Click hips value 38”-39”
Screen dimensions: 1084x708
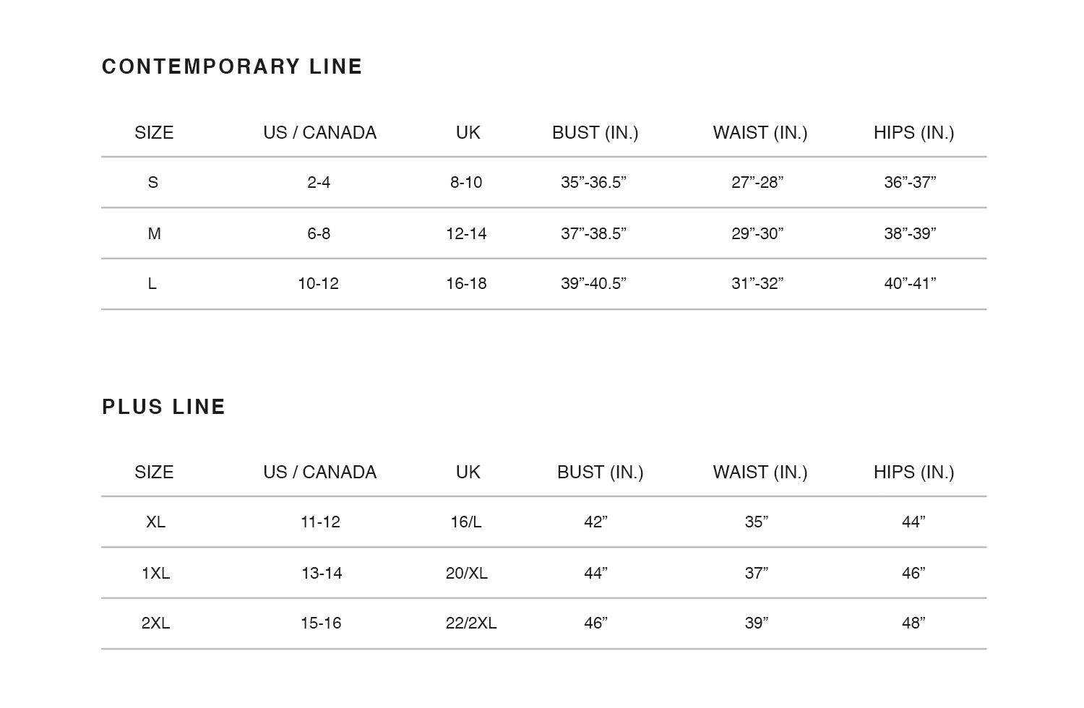[910, 233]
